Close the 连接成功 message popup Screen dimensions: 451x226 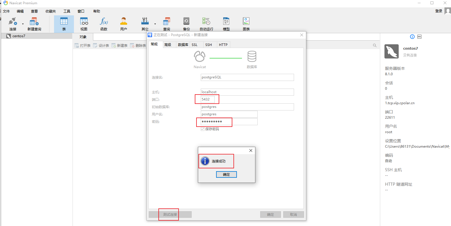251,150
